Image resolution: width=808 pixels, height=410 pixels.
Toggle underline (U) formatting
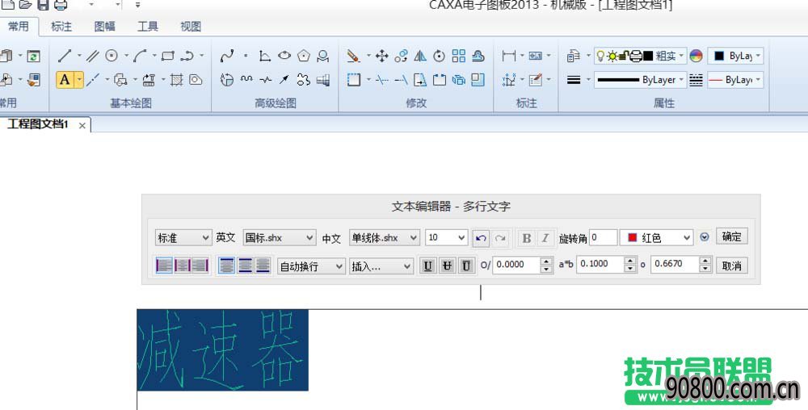427,266
